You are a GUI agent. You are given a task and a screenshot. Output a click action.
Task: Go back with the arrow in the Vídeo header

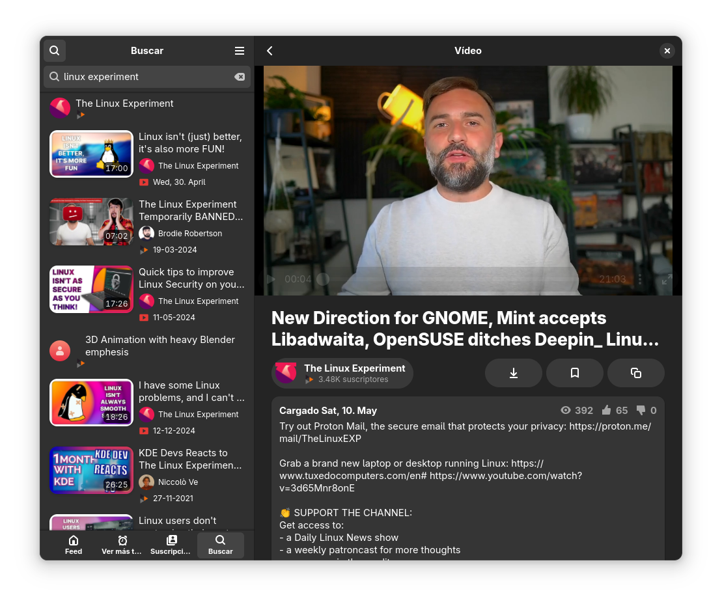[270, 51]
